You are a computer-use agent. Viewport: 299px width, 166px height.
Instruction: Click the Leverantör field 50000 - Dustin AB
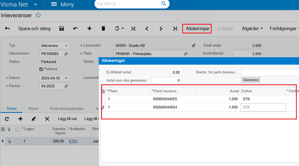point(151,46)
